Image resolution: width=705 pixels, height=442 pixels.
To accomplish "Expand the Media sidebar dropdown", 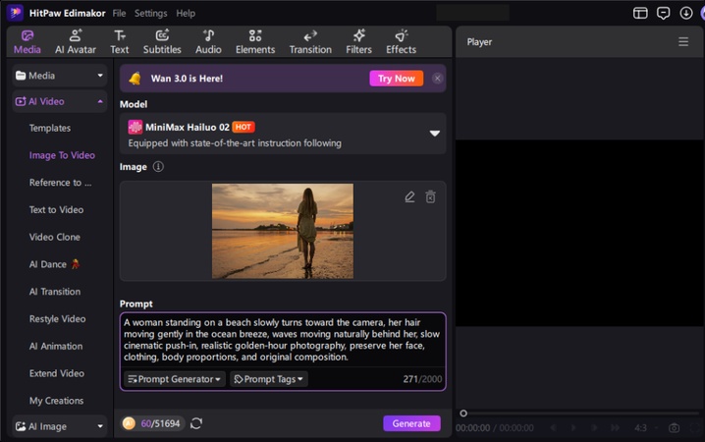I will click(x=60, y=76).
